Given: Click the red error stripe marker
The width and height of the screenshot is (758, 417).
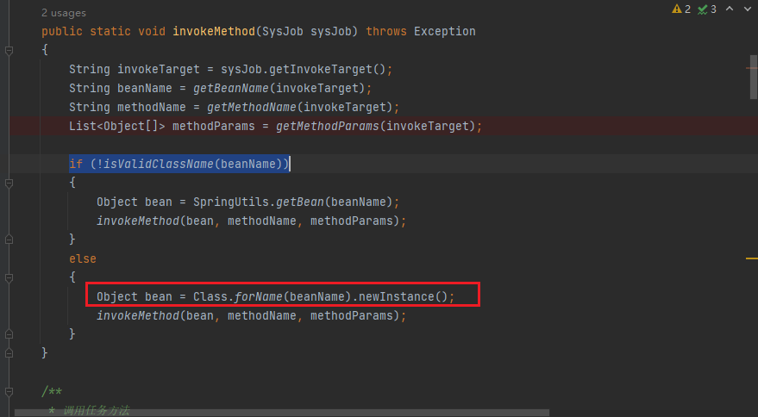Looking at the screenshot, I should (x=752, y=68).
